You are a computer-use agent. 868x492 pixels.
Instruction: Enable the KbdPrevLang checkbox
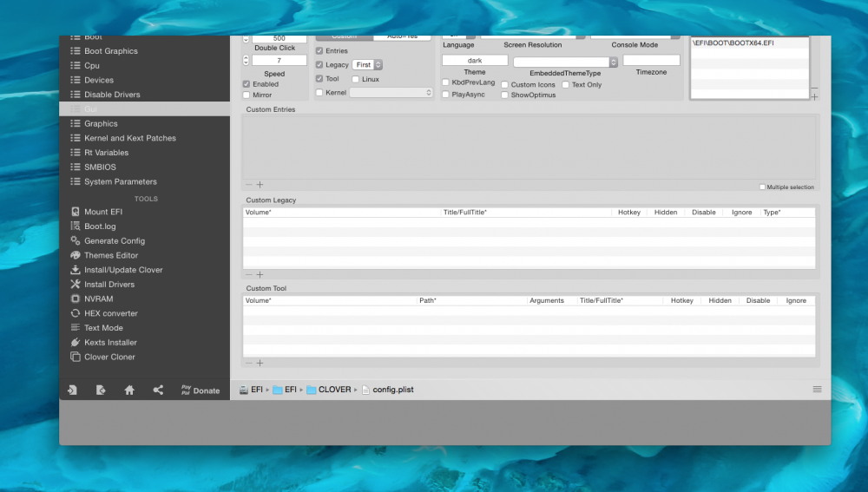(445, 82)
